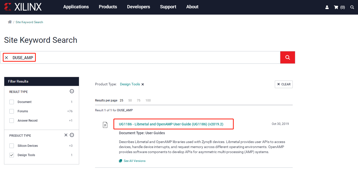
Task: Check the Silicon Devices checkbox
Action: coord(12,146)
